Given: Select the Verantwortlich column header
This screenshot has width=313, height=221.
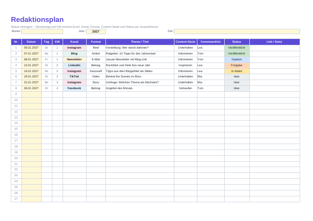Looking at the screenshot, I should tap(211, 42).
